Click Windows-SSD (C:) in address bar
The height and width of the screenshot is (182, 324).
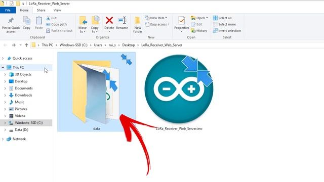73,45
